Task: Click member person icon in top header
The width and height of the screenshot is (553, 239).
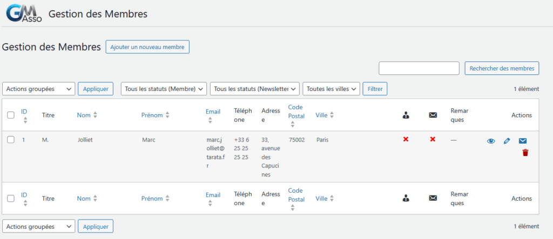Action: pyautogui.click(x=406, y=115)
